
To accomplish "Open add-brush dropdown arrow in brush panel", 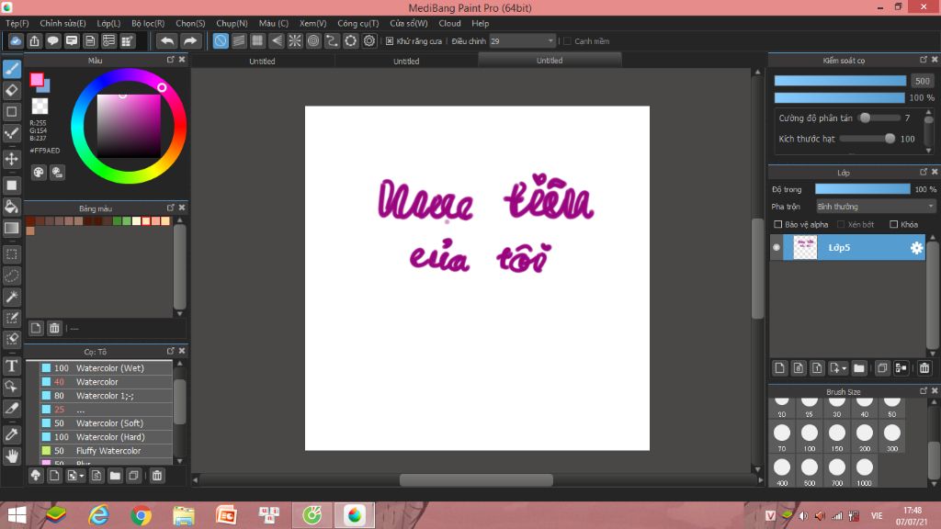I will [82, 476].
